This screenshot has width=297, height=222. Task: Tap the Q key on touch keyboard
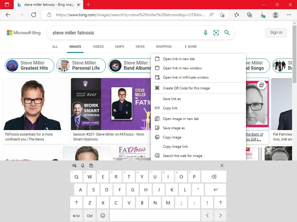76,177
